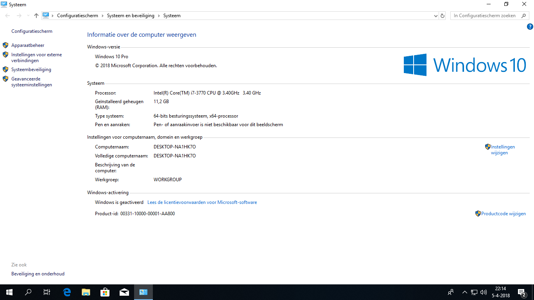Open Instellingen voor externe verbindingen
Screen dimensions: 534x300
36,58
